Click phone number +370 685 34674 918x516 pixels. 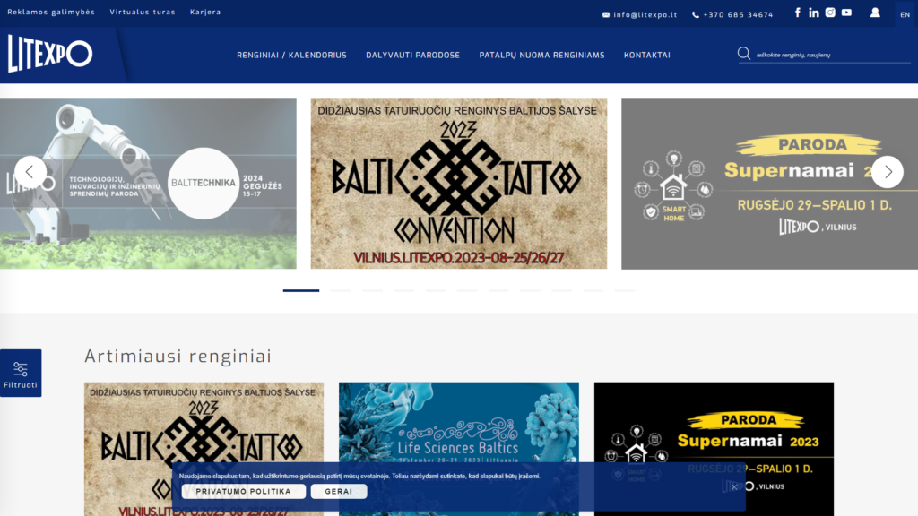(739, 14)
